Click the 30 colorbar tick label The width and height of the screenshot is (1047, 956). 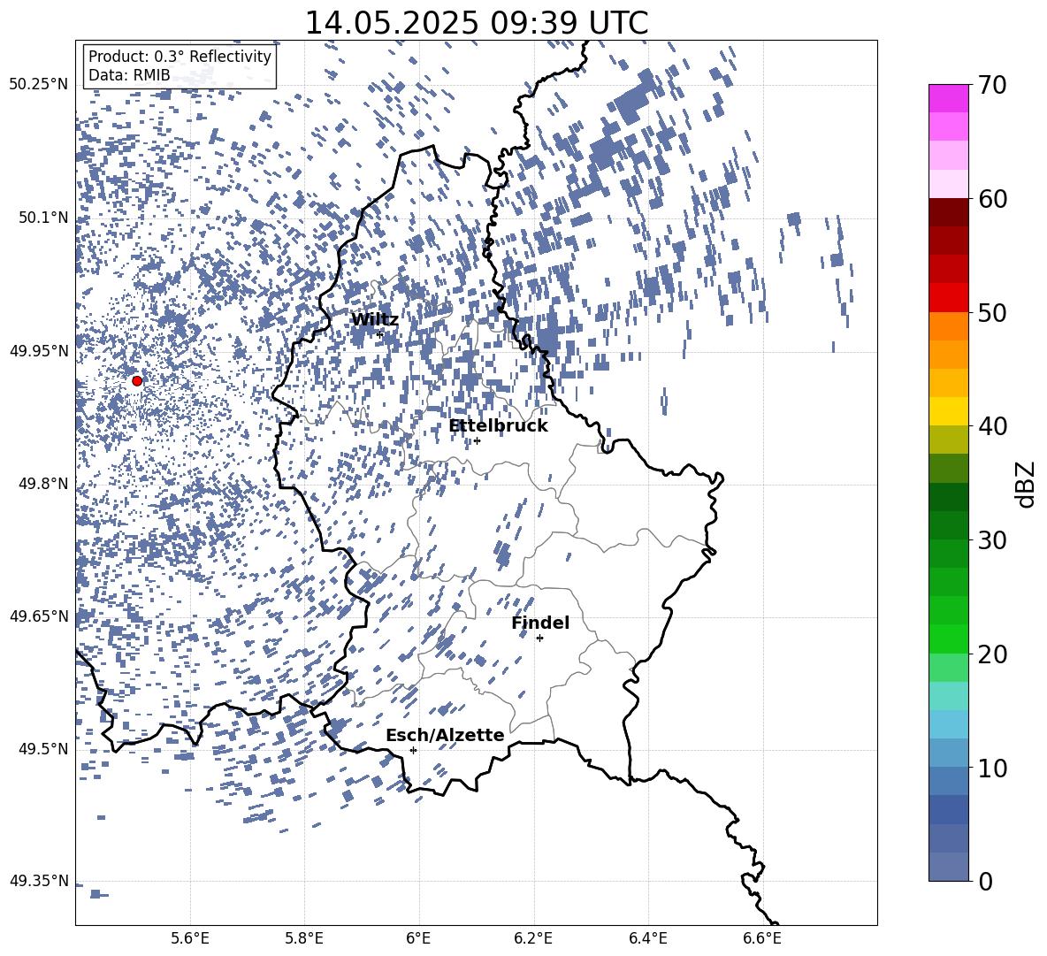[992, 539]
